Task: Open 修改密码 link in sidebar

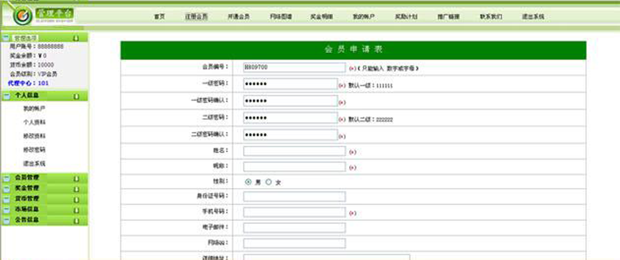Action: [x=34, y=150]
